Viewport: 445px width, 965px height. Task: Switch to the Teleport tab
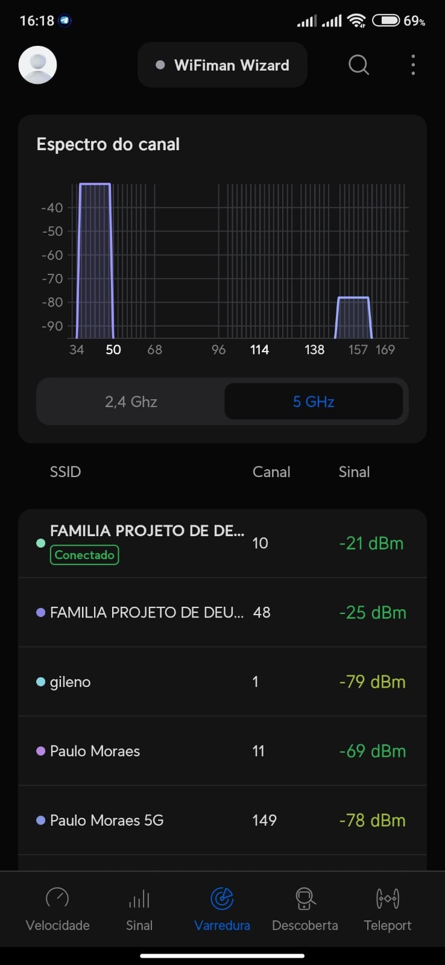pos(388,910)
